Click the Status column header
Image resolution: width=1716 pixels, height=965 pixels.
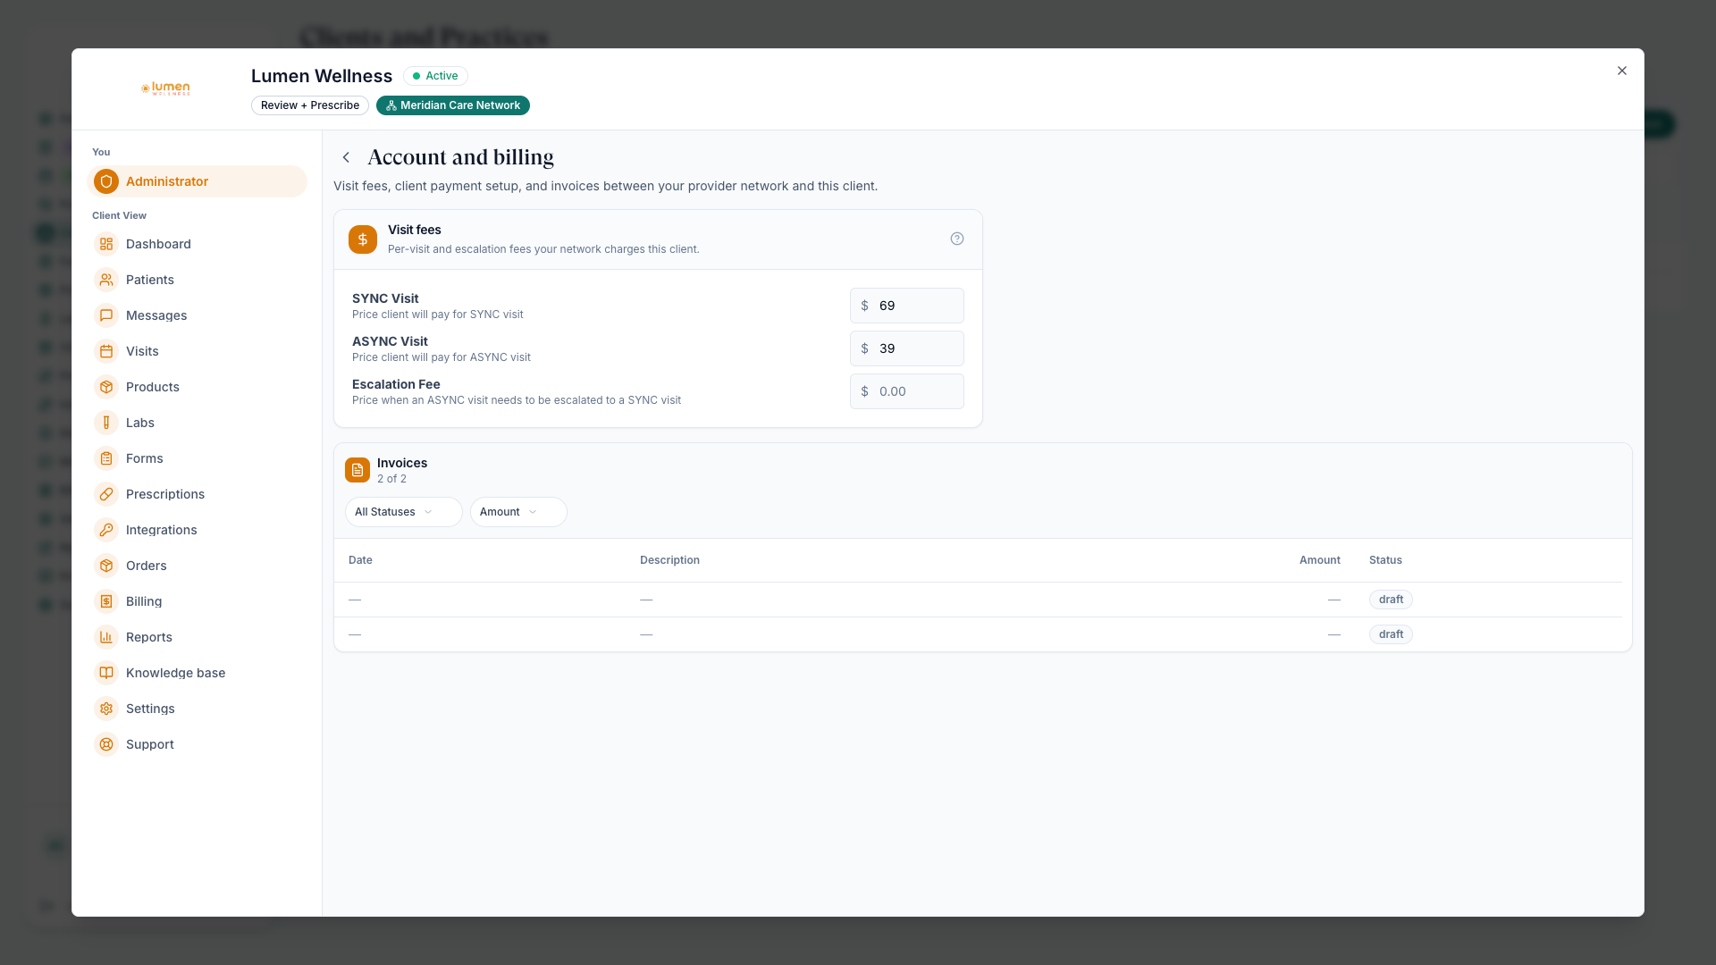pyautogui.click(x=1385, y=560)
